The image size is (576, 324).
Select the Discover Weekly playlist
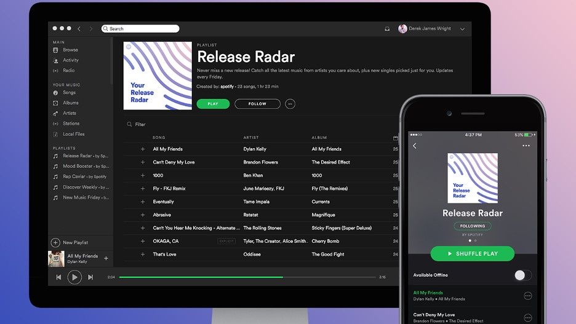click(x=86, y=187)
